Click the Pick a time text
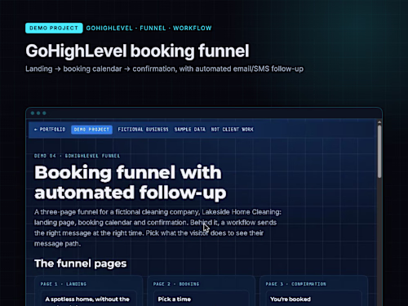The height and width of the screenshot is (306, 408). [175, 299]
